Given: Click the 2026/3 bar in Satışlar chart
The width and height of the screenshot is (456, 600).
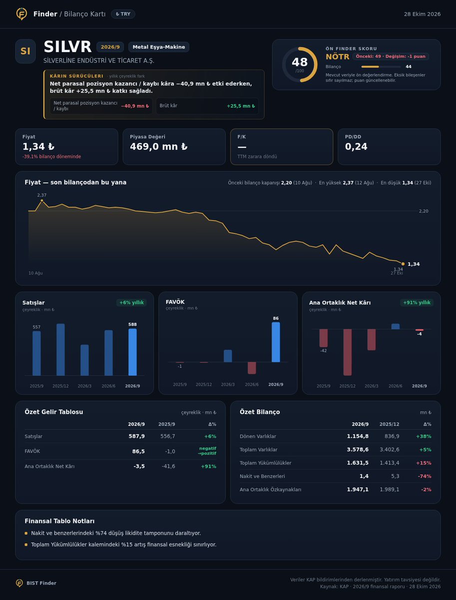Looking at the screenshot, I should (x=84, y=360).
